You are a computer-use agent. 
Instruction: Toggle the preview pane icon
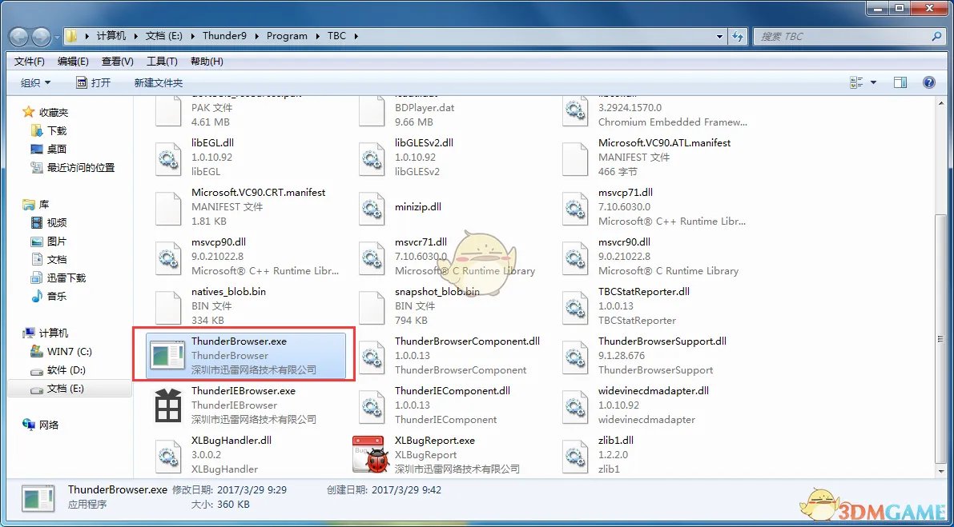coord(900,82)
